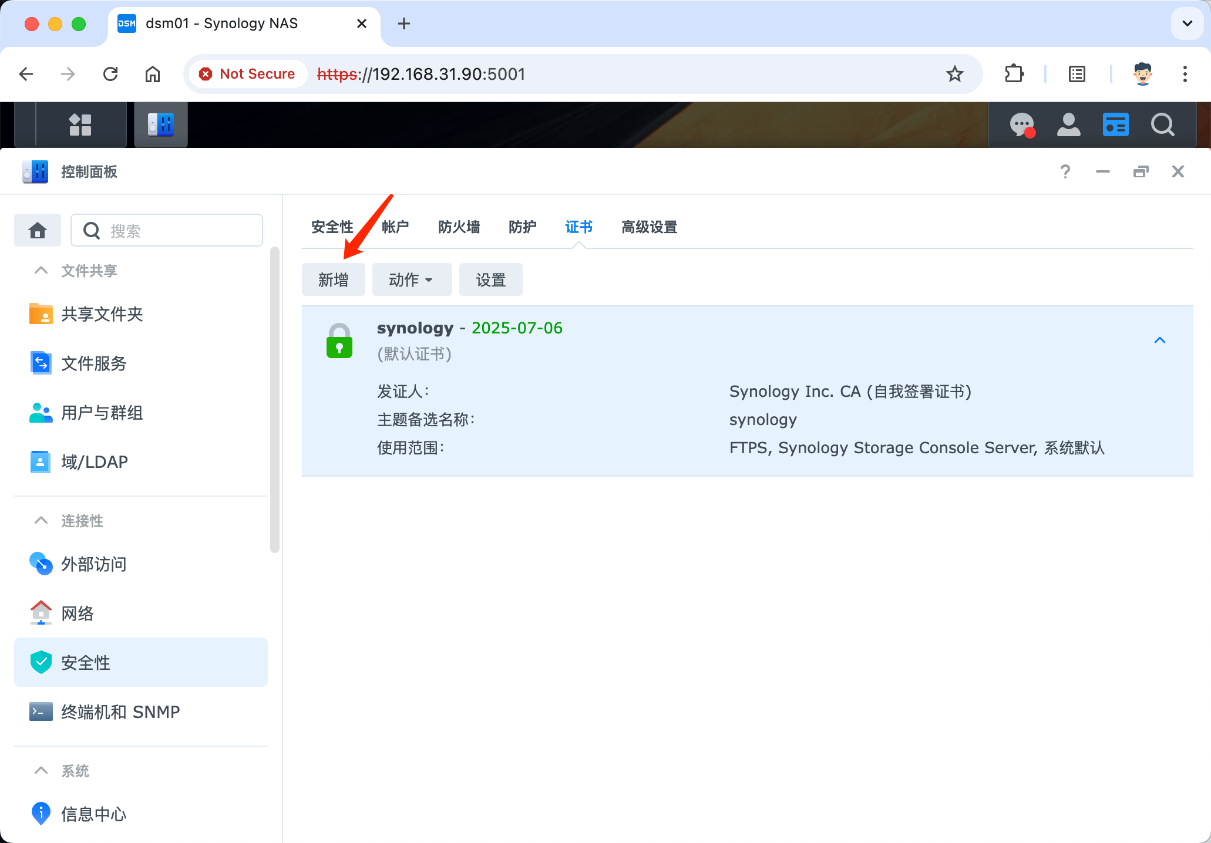The image size is (1211, 843).
Task: Open 用户与群组 settings
Action: point(101,413)
